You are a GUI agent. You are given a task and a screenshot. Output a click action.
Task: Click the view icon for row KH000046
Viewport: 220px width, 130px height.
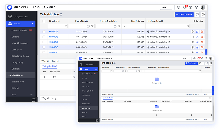[192, 47]
